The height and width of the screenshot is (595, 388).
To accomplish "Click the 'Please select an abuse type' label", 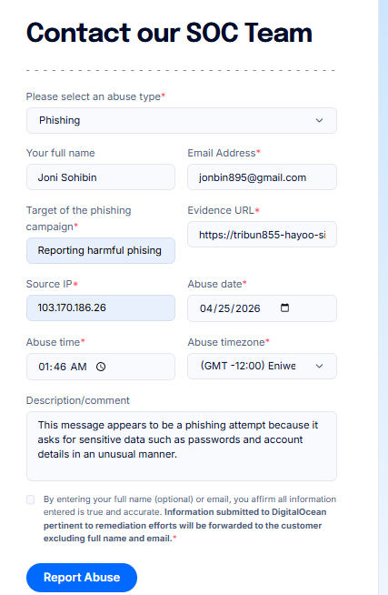I will coord(95,96).
